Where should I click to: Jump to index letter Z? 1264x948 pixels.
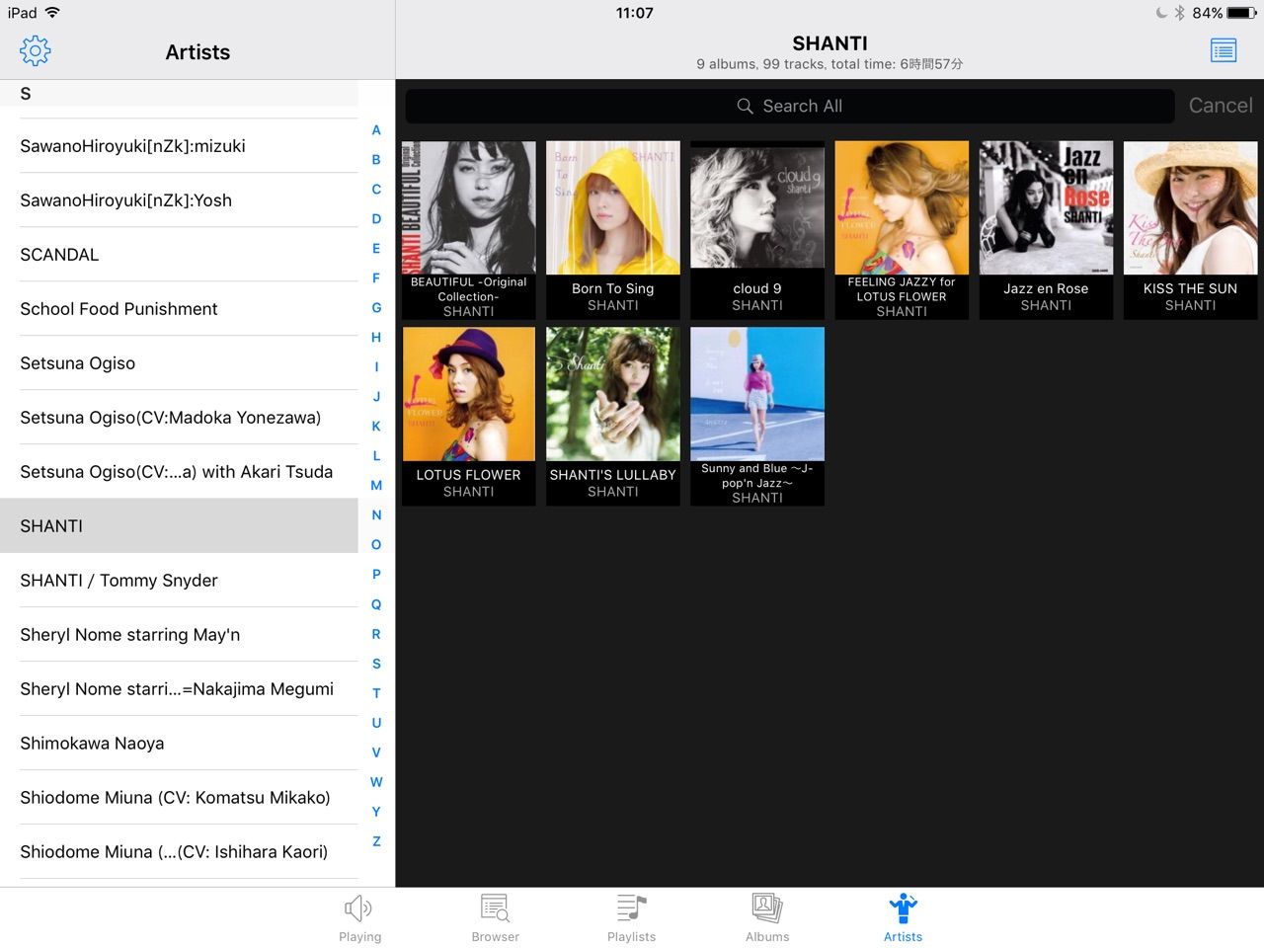(x=376, y=841)
